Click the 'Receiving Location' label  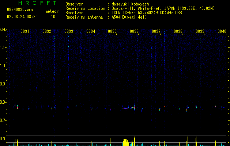pos(85,8)
